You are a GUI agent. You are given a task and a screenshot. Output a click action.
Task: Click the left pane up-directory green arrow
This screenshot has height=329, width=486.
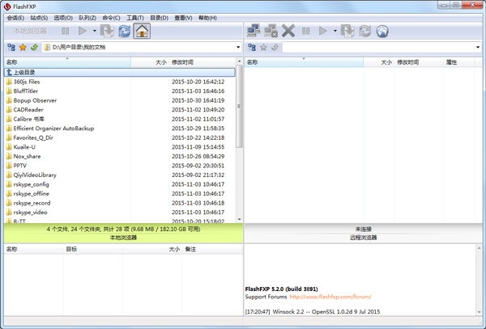(34, 47)
